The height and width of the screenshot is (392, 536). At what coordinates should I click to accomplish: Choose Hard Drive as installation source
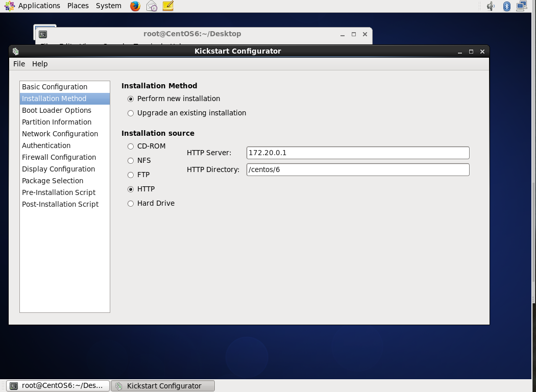[131, 204]
